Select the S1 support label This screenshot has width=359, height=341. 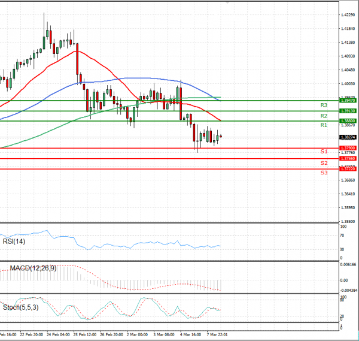324,152
